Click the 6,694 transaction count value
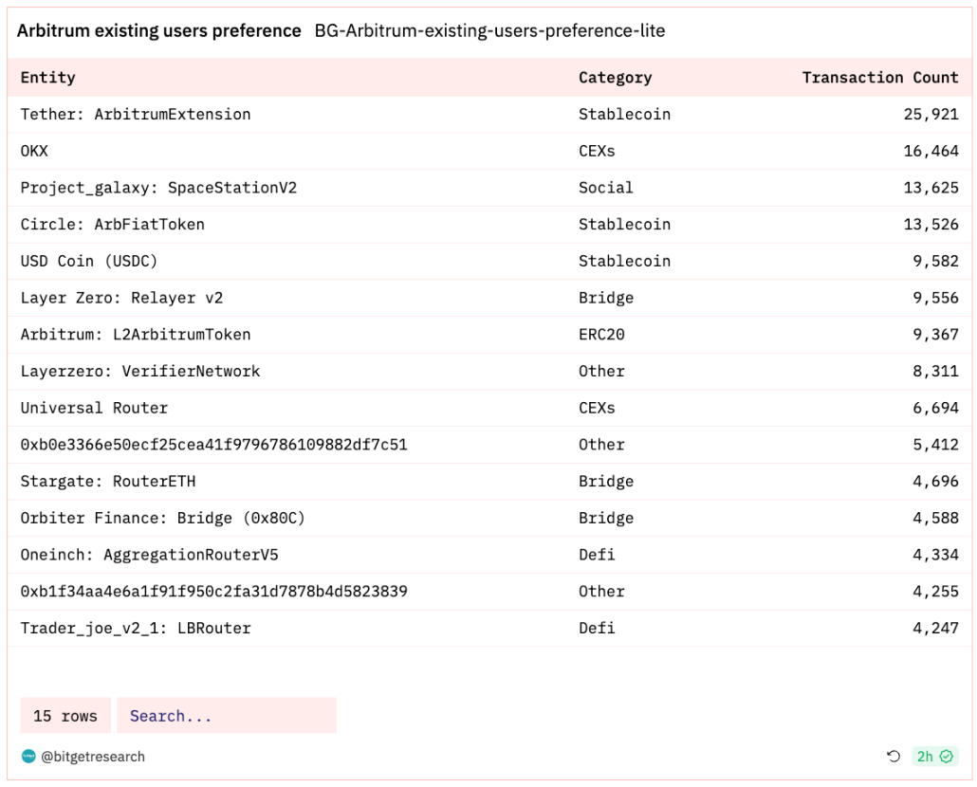The width and height of the screenshot is (977, 787). point(935,408)
